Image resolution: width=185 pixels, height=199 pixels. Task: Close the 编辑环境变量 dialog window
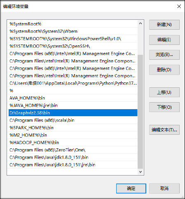tap(179, 6)
